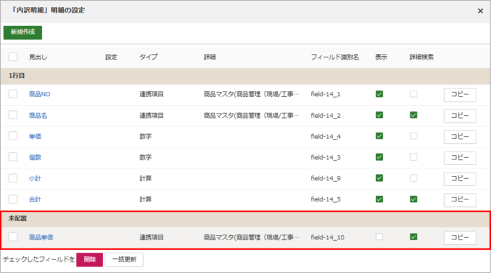Untick 表示 checkbox for 合計
The height and width of the screenshot is (273, 491).
[x=379, y=199]
